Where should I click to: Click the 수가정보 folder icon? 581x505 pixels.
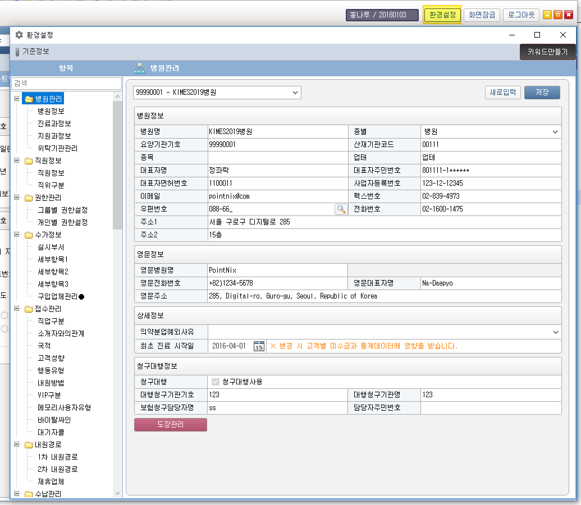pyautogui.click(x=28, y=235)
